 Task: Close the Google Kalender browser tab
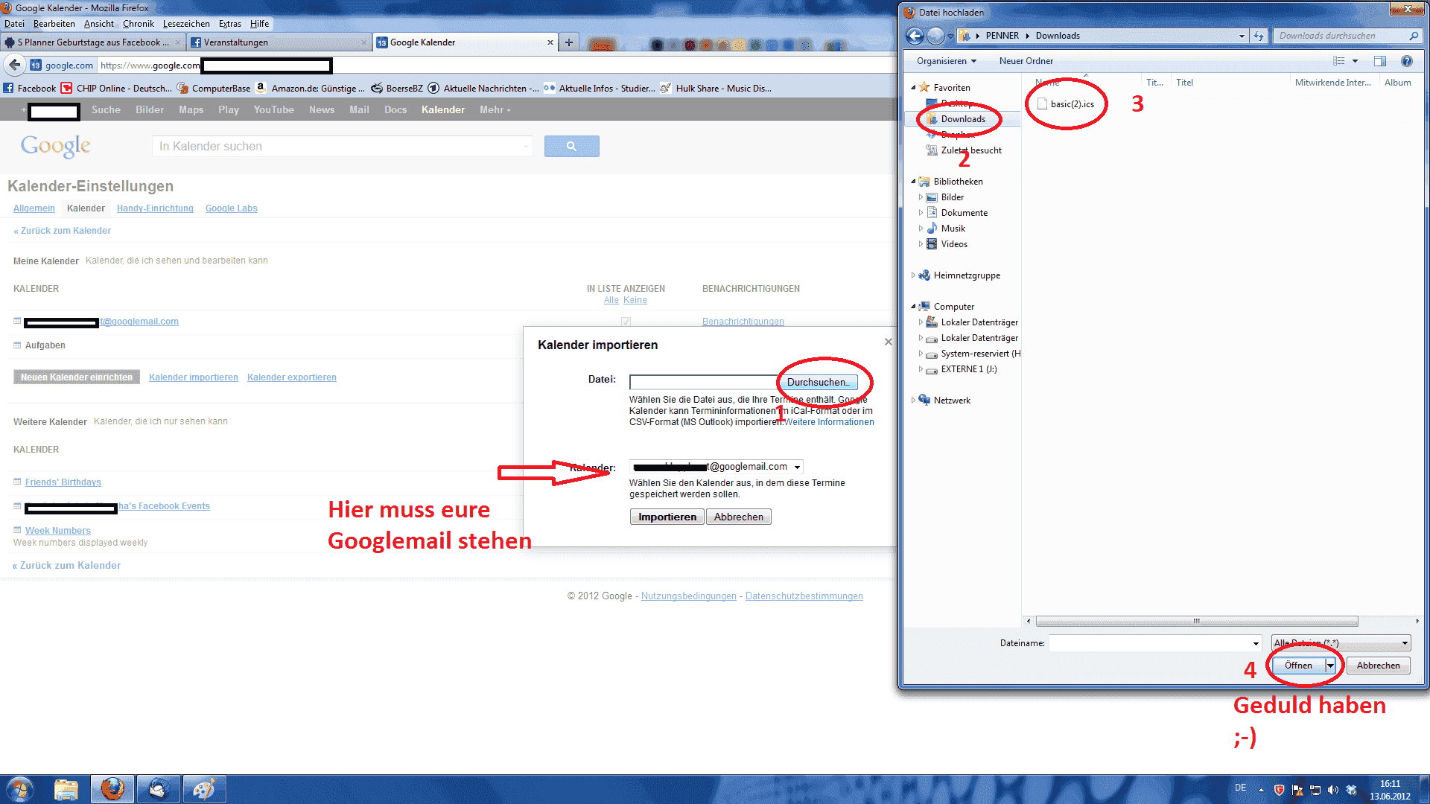pyautogui.click(x=550, y=42)
